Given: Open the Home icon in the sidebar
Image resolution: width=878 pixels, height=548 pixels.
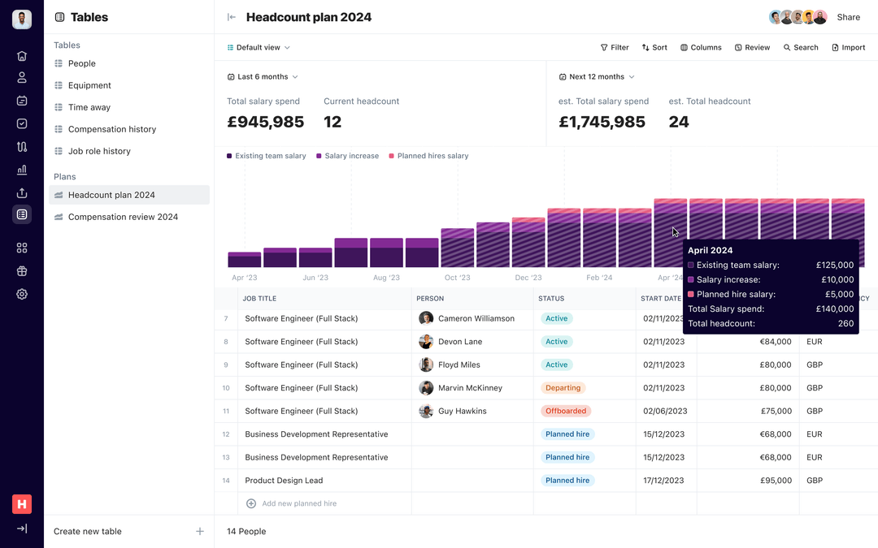Looking at the screenshot, I should tap(22, 55).
